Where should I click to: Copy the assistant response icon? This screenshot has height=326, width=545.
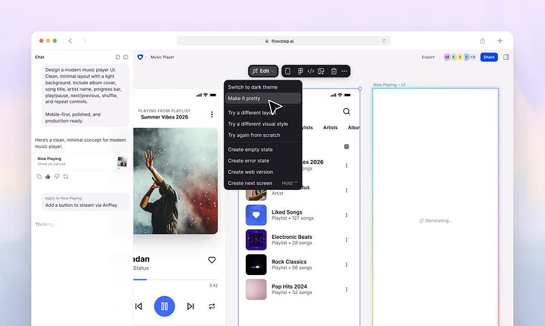[x=39, y=177]
